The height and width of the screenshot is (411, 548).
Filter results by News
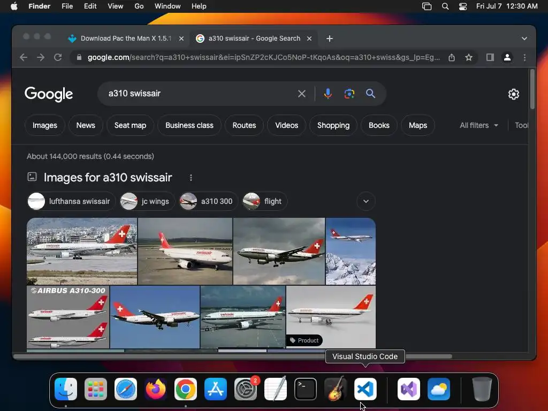click(x=86, y=125)
